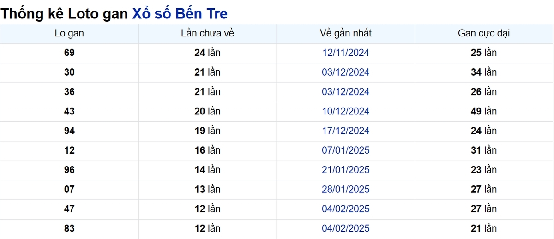Screen dimensions: 554x239
Task: Open the Xổ số Bến Tre title link
Action: pyautogui.click(x=180, y=13)
